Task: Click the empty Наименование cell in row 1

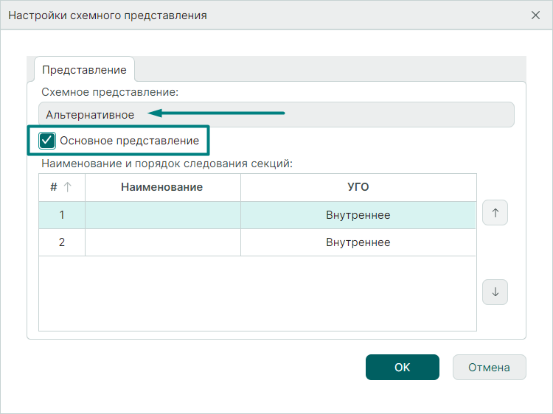Action: tap(162, 215)
